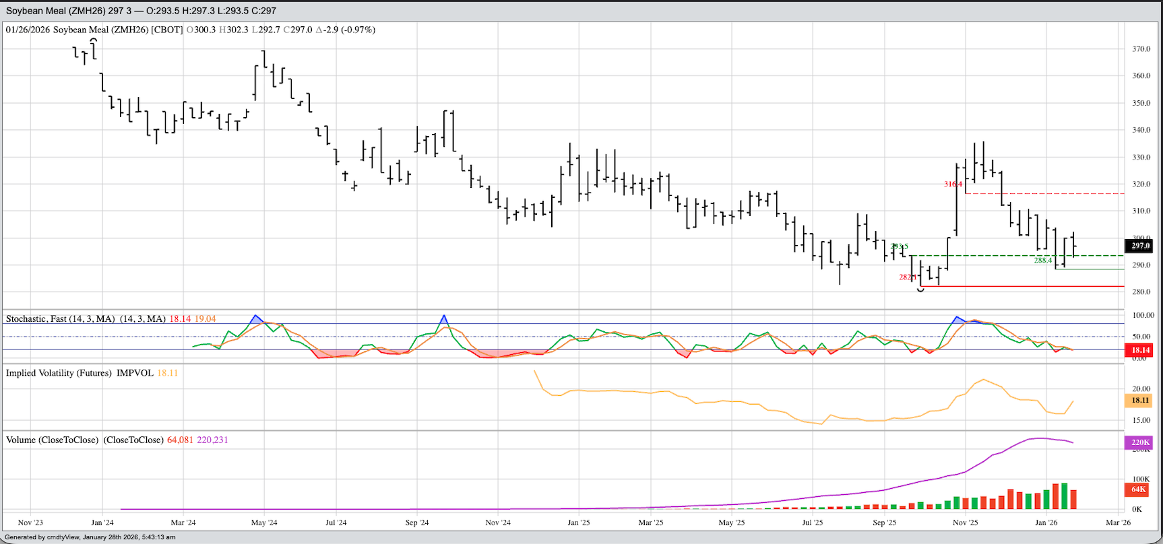This screenshot has height=544, width=1163.
Task: Click the May '24 date on time axis
Action: point(263,522)
